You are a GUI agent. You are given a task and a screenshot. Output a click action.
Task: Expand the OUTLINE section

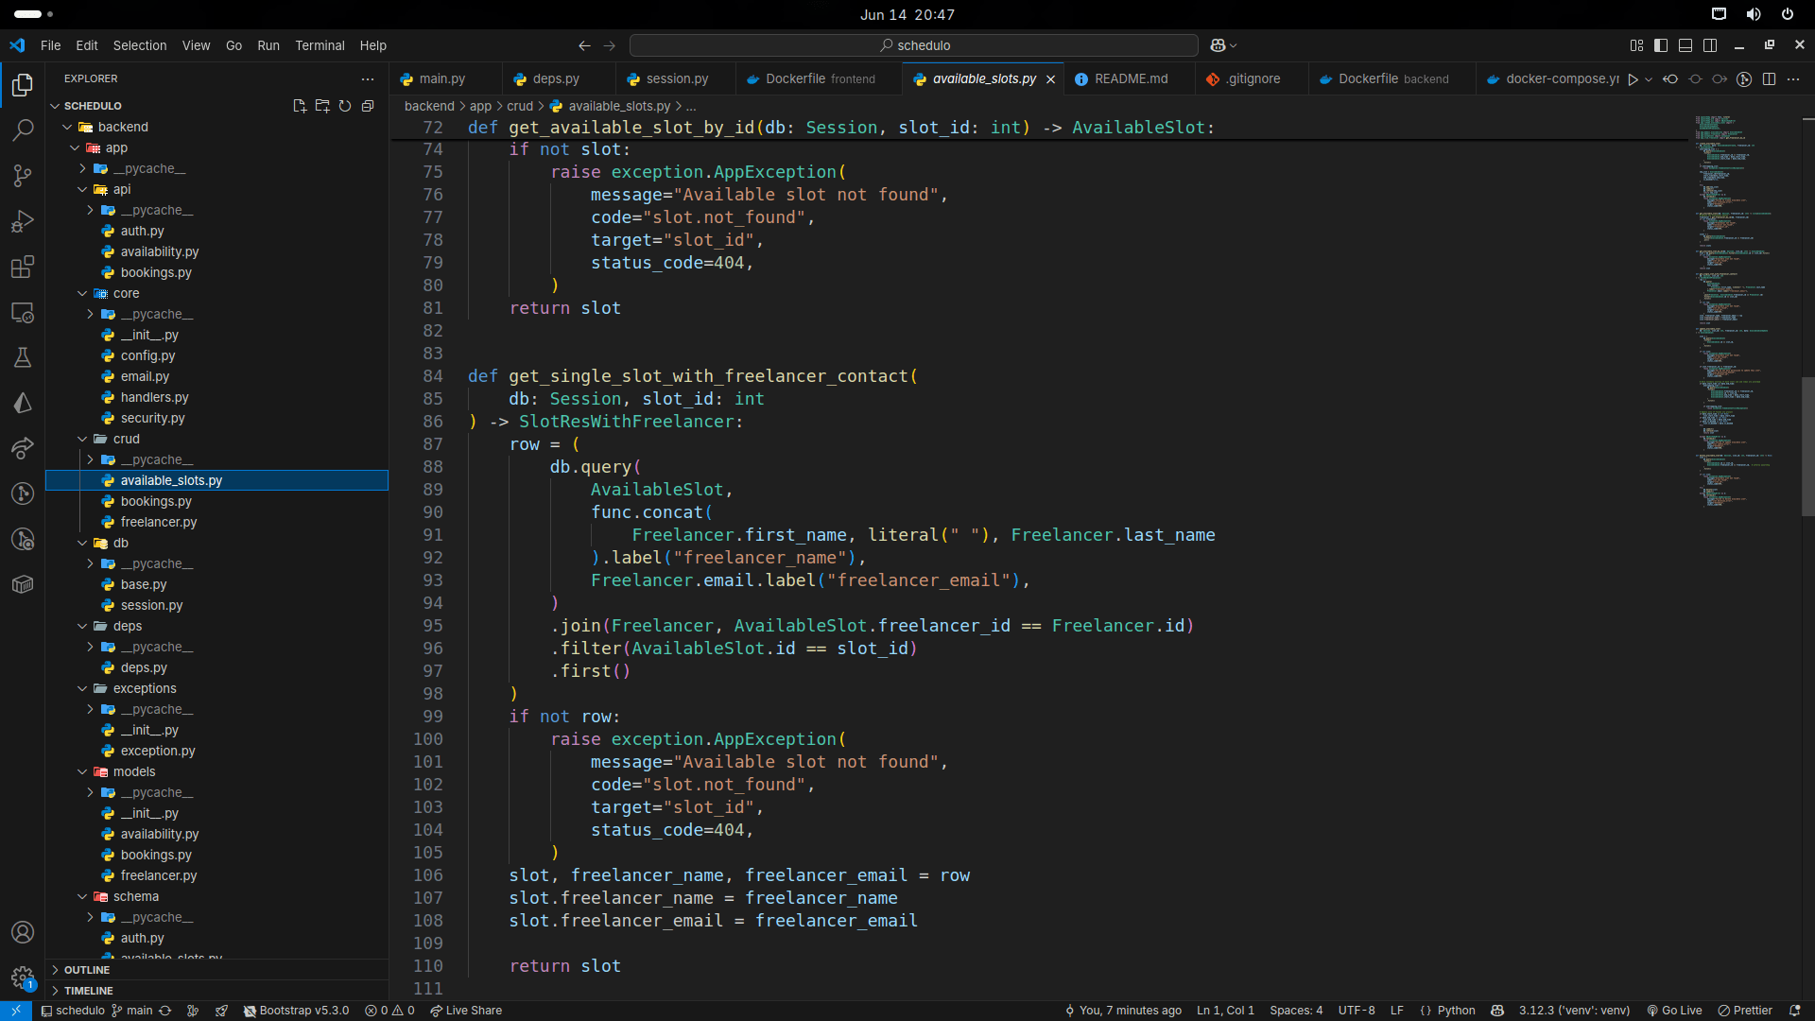click(87, 970)
